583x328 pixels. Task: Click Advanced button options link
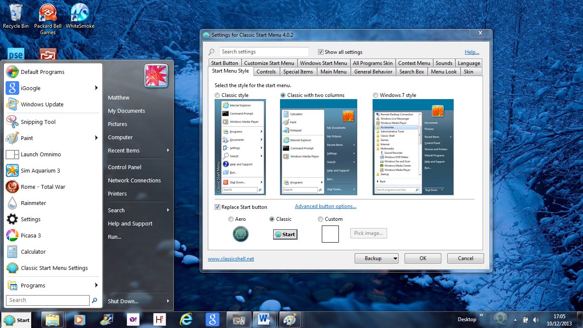click(x=325, y=206)
